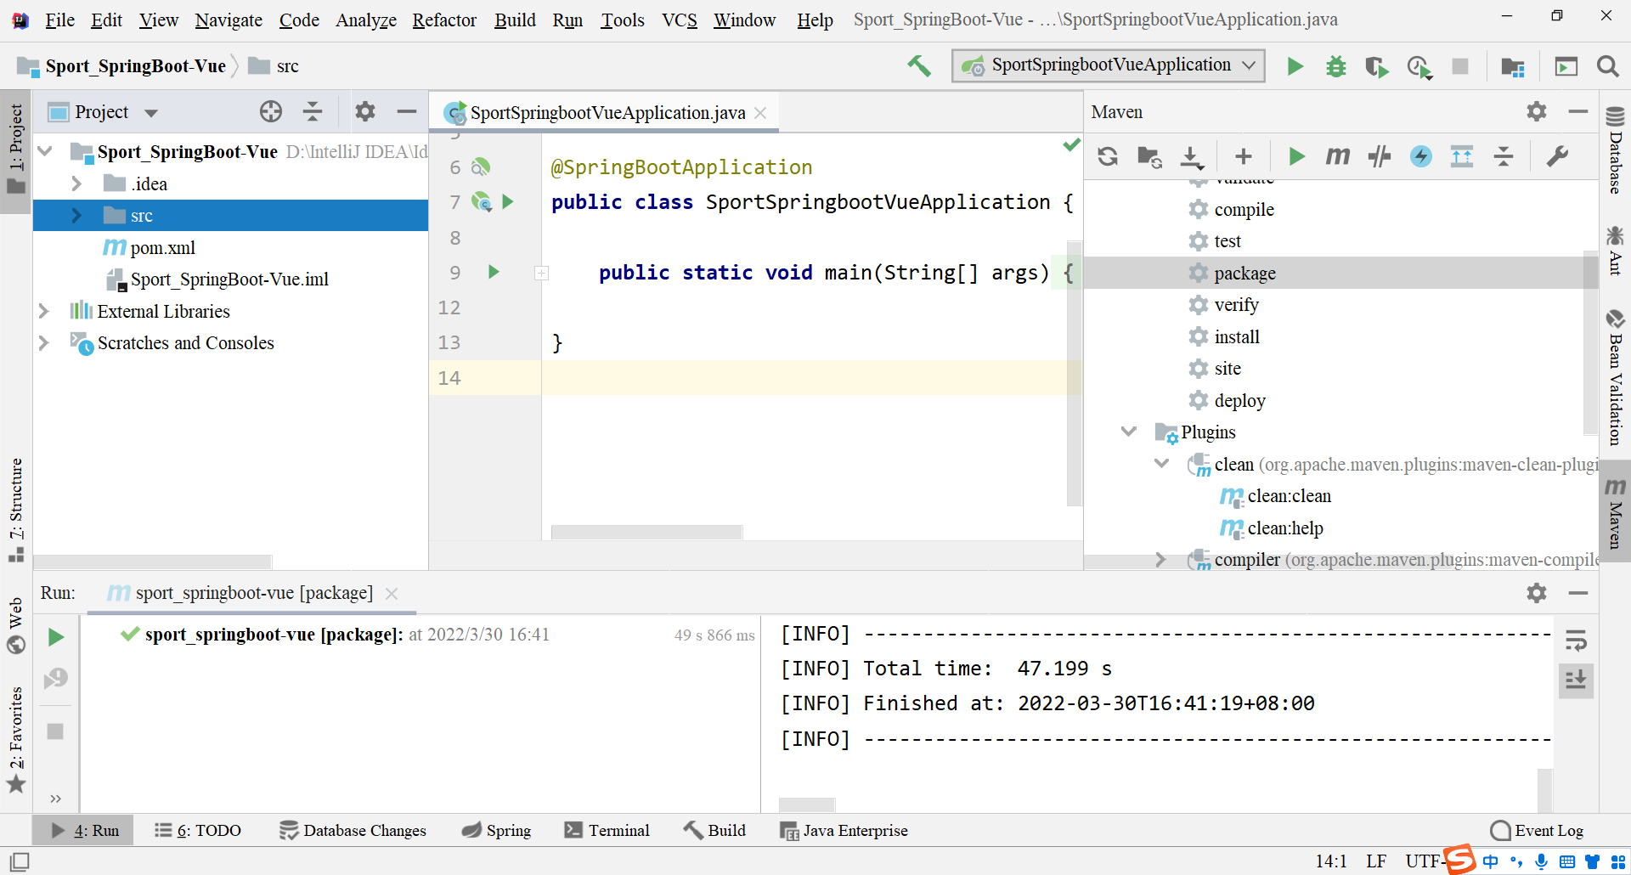Toggle the Ant side tool window
The image size is (1631, 875).
pos(1615,251)
